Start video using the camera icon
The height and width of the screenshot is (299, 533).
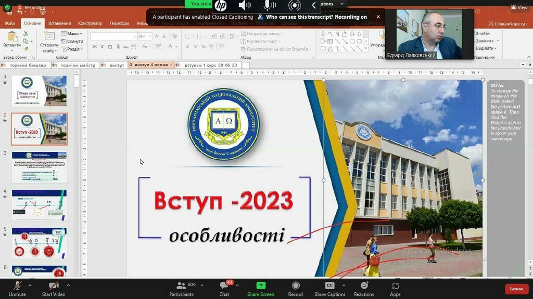tap(54, 286)
